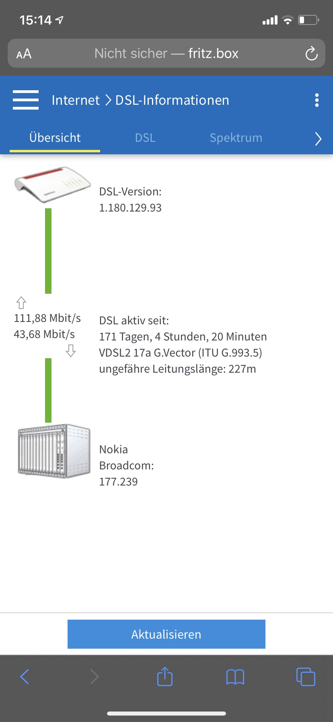Image resolution: width=333 pixels, height=722 pixels.
Task: Open the AA text size menu
Action: (24, 54)
